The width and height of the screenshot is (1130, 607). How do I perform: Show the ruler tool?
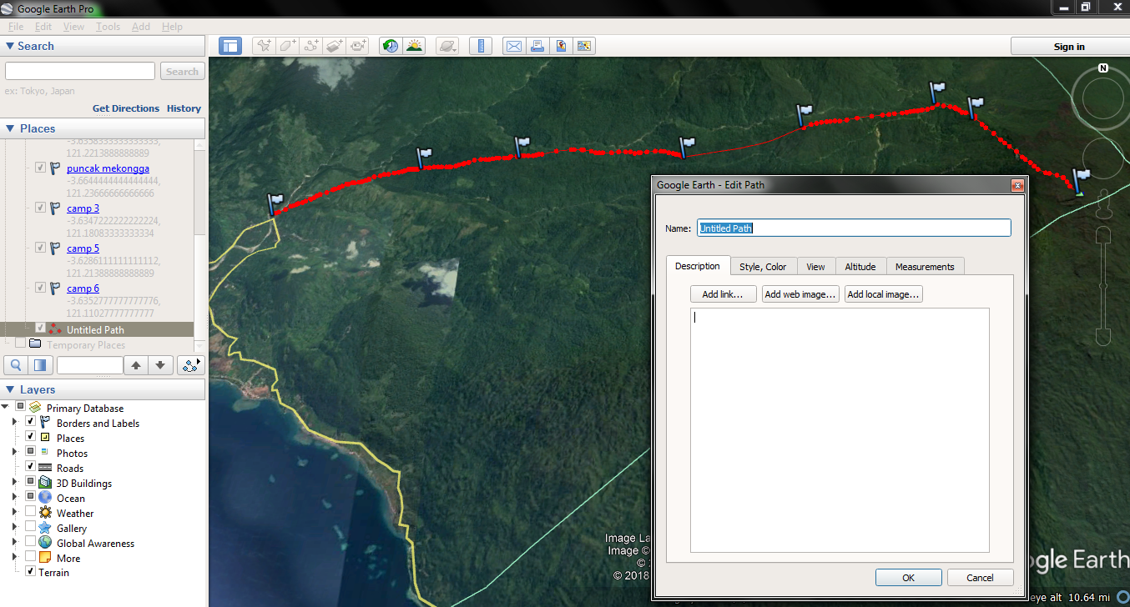coord(480,46)
